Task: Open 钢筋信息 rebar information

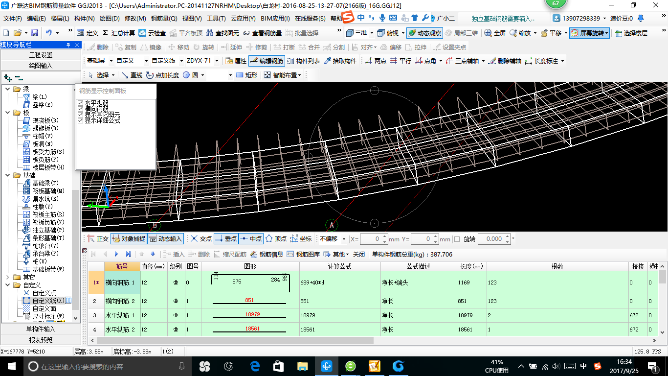Action: [x=267, y=254]
